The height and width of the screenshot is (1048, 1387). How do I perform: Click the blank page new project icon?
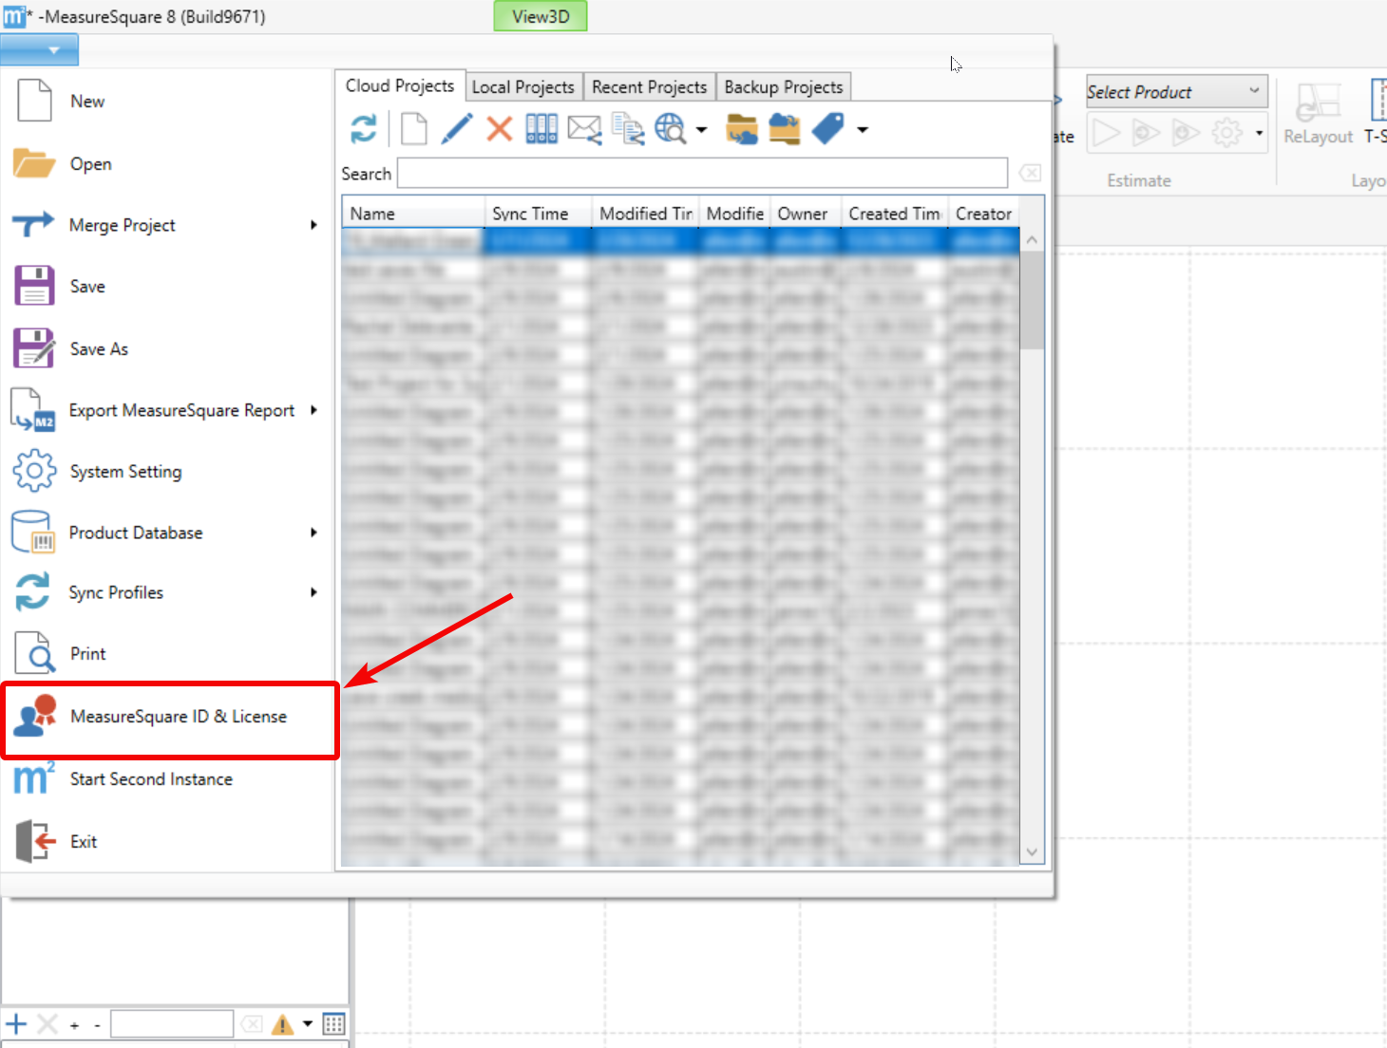[x=413, y=128]
